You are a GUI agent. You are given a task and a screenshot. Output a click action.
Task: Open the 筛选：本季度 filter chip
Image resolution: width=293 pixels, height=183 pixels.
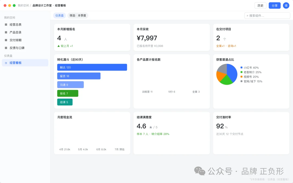tap(78, 15)
